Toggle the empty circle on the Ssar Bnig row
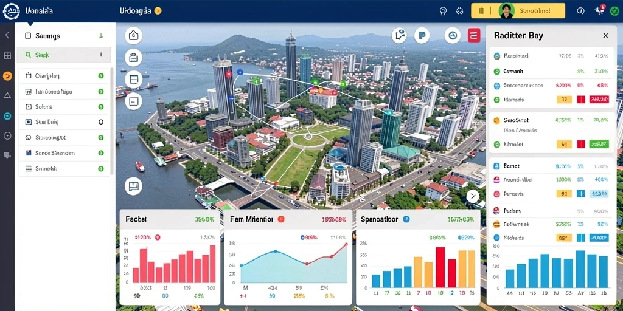Screen dimensions: 623x311 (x=101, y=122)
